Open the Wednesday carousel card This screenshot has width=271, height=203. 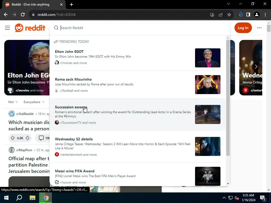251,68
